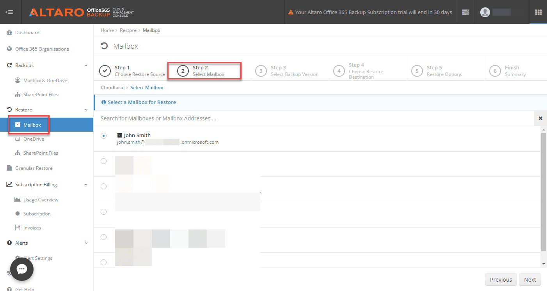Go to Home in the breadcrumb
547x291 pixels.
pos(107,30)
